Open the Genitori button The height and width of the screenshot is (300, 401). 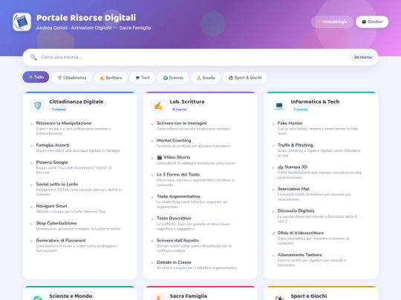click(x=372, y=21)
